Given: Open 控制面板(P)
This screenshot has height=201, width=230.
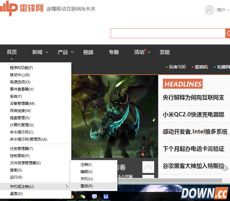Looking at the screenshot, I should point(36,156).
